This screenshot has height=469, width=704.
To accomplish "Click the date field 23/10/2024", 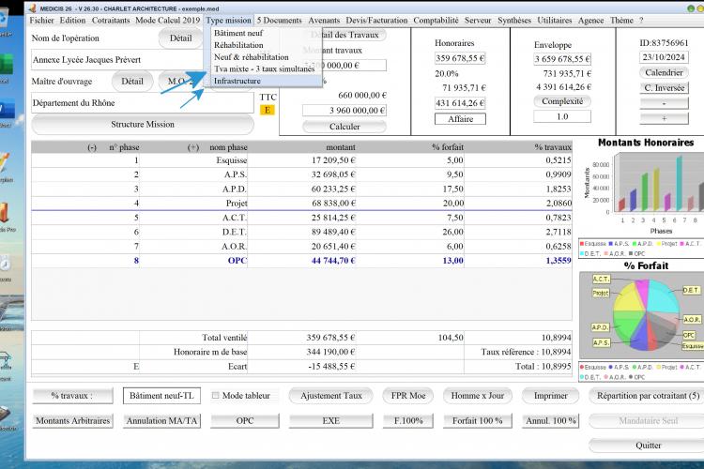I will coord(664,57).
